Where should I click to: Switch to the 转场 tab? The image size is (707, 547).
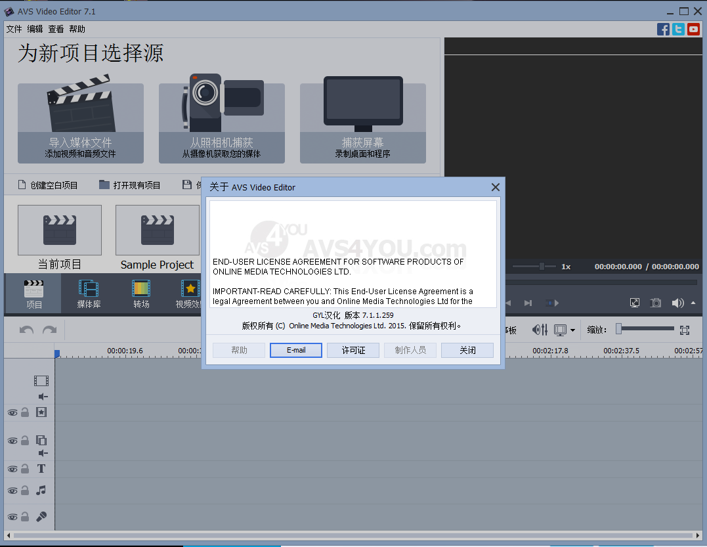click(141, 294)
